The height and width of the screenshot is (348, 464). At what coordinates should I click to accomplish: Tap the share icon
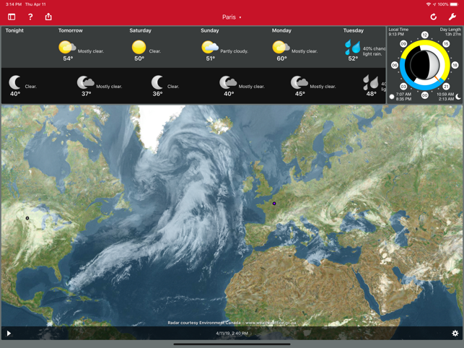[48, 17]
